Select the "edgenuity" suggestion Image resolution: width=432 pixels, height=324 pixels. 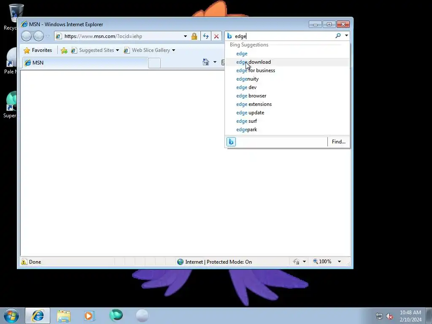287,79
